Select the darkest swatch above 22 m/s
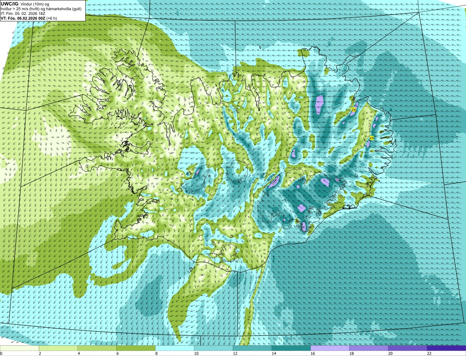This screenshot has width=466, height=356. click(446, 348)
